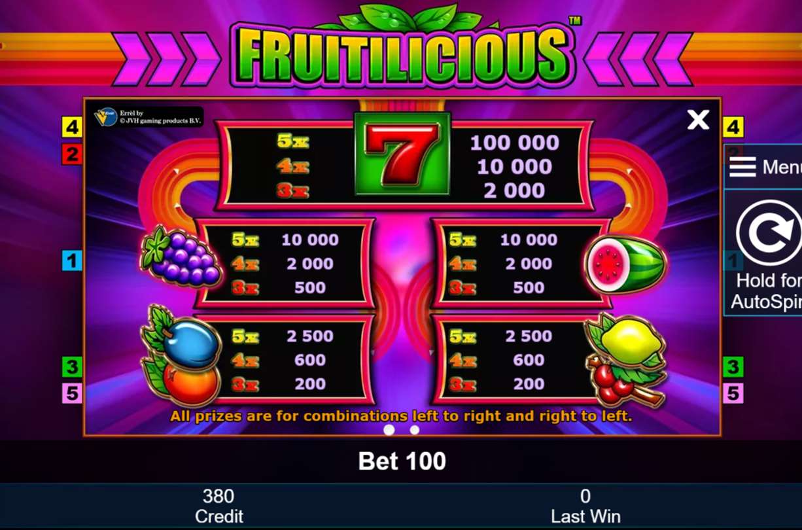Select yellow payline 4 marker on left
This screenshot has height=530, width=802.
72,128
